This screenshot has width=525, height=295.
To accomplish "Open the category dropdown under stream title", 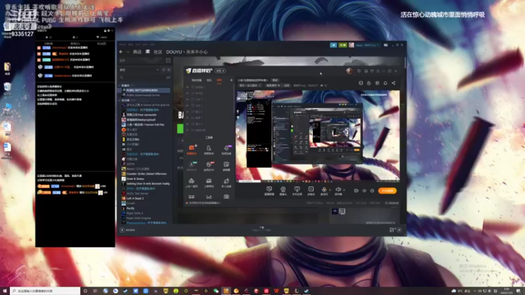I will (273, 86).
